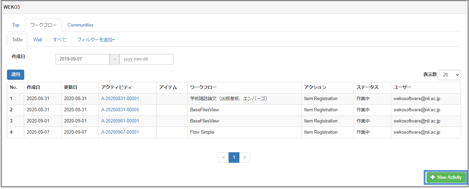Go to next page arrow
This screenshot has height=189, width=469.
244,157
